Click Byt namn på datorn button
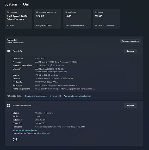Screen dimensions: 149x150 (130, 41)
